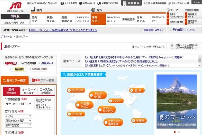This screenshot has height=135, width=203.
Task: Click the ホーム button
Action: tap(197, 2)
